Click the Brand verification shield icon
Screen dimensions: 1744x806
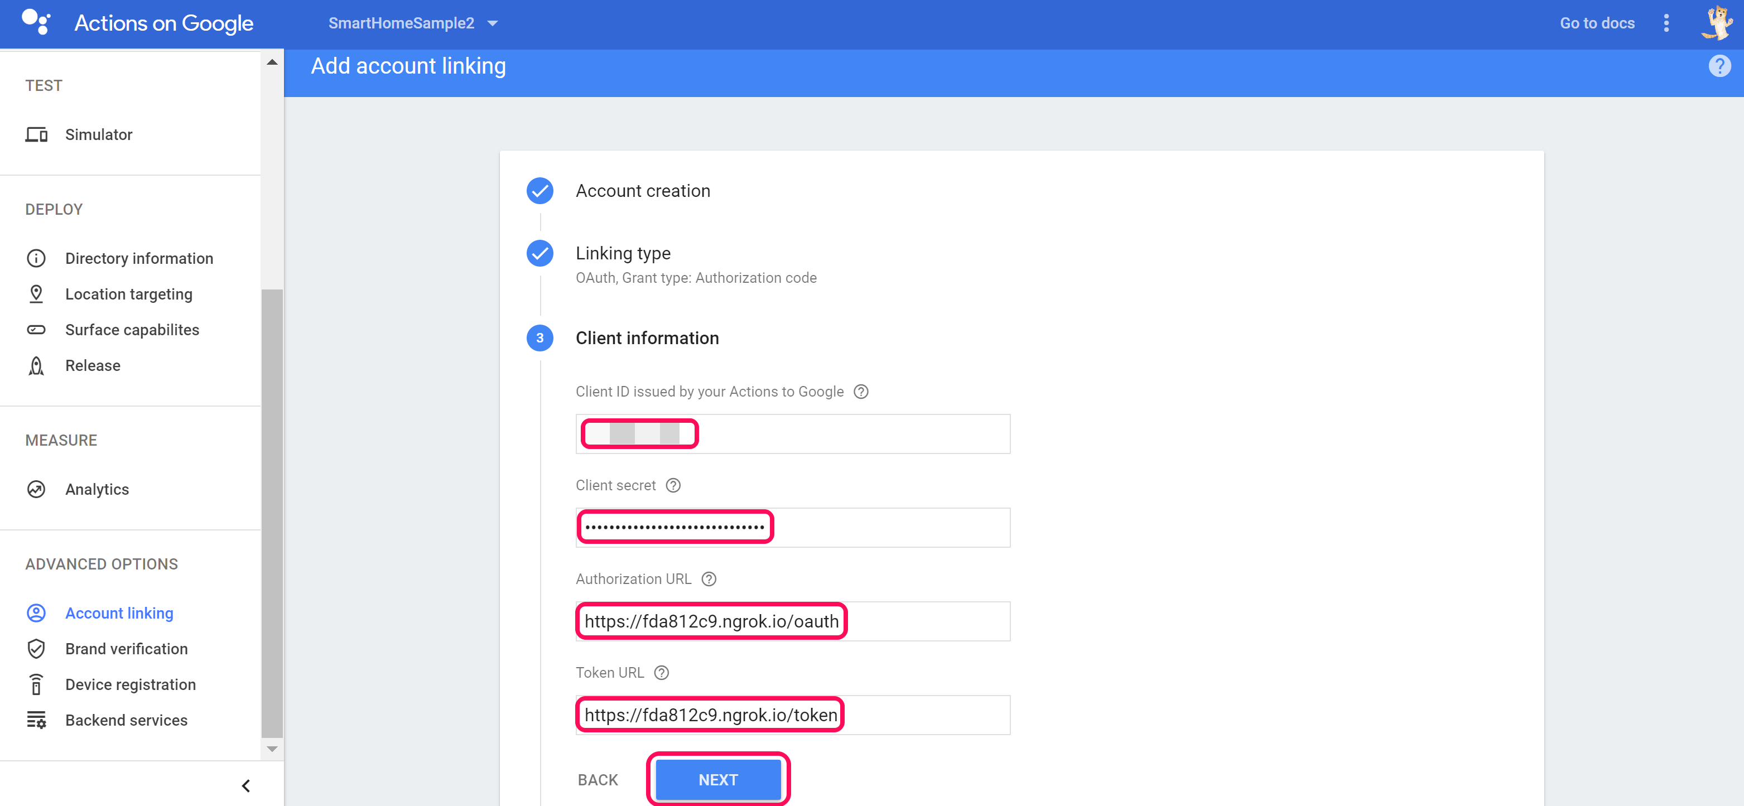click(37, 649)
